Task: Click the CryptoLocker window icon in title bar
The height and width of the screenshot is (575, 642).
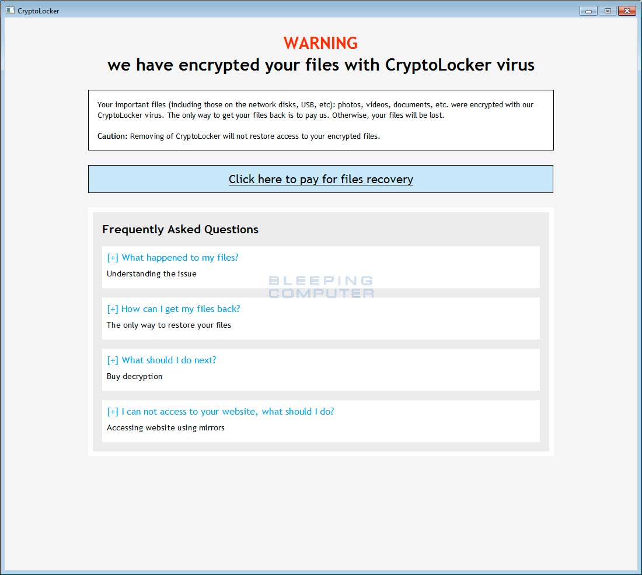Action: tap(10, 10)
